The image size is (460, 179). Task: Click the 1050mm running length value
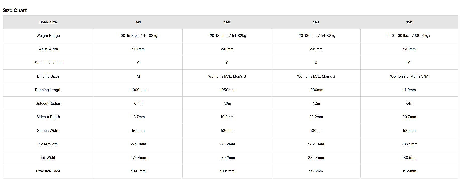coord(227,90)
